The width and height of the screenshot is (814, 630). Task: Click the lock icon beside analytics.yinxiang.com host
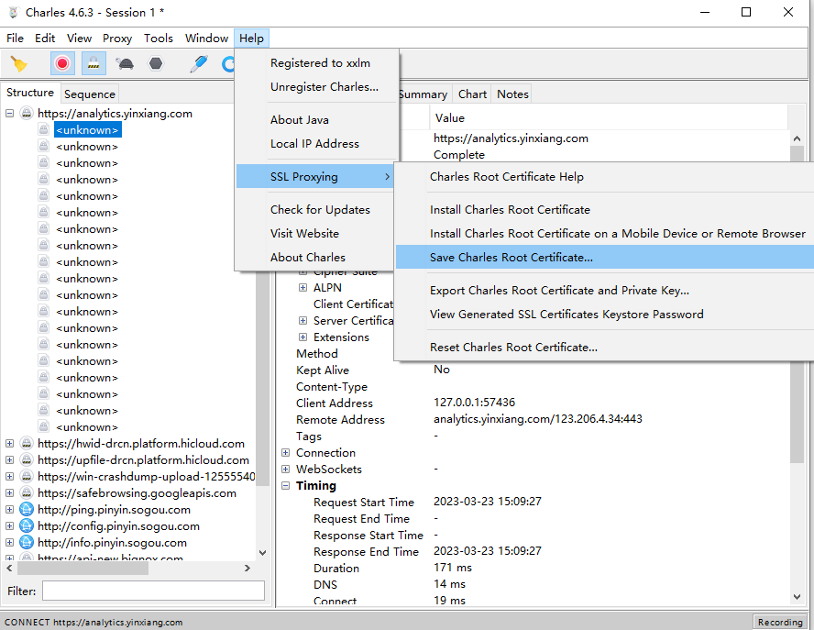coord(27,113)
